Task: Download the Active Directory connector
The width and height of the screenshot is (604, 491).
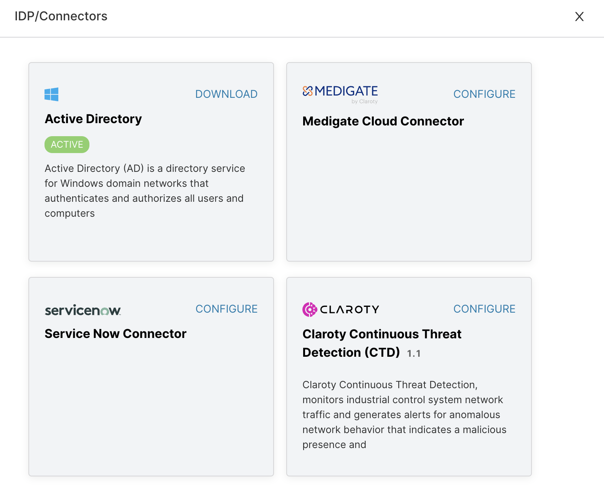Action: (x=226, y=94)
